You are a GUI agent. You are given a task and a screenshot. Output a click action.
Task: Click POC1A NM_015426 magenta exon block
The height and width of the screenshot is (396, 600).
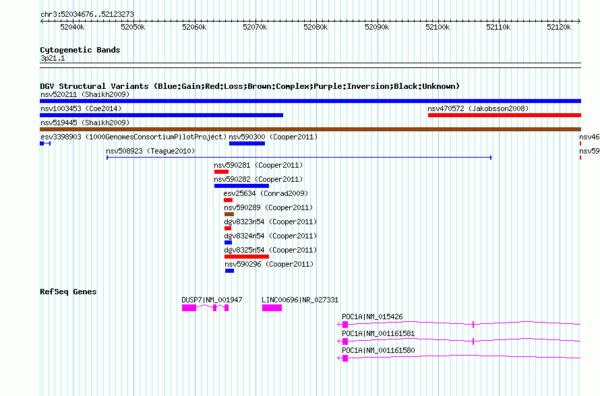pyautogui.click(x=345, y=325)
